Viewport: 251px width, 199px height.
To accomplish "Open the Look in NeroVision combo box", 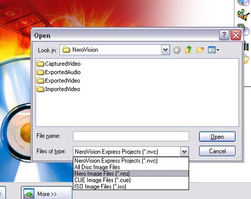I will [x=115, y=50].
